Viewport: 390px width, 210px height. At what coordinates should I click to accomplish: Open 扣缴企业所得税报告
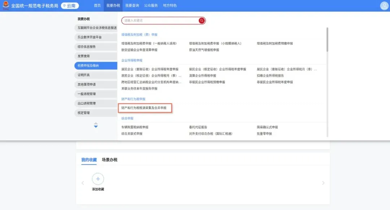pos(270,76)
